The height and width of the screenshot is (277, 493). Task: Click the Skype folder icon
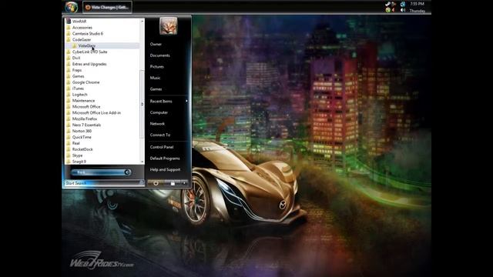[x=69, y=155]
